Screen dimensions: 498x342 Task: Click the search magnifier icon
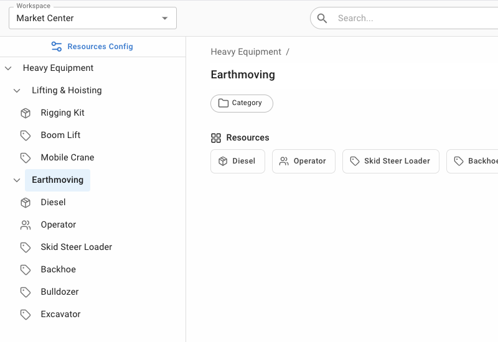point(322,19)
